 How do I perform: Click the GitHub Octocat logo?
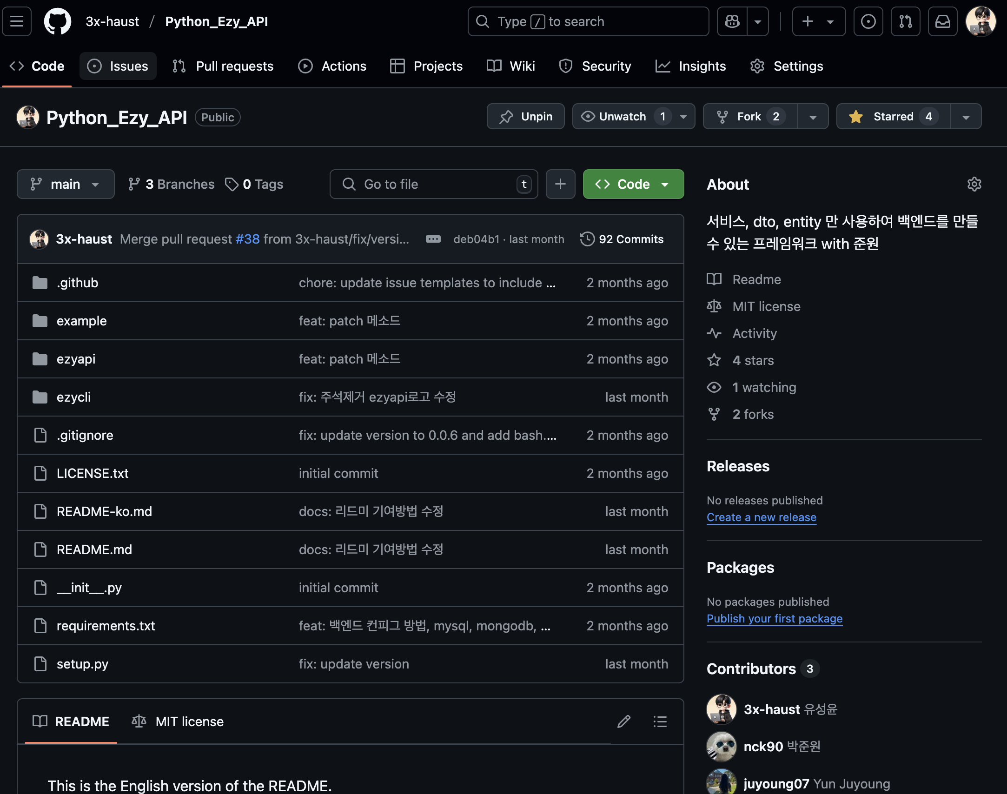(57, 21)
